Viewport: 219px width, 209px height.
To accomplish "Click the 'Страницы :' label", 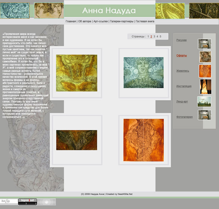I will click(x=139, y=37).
